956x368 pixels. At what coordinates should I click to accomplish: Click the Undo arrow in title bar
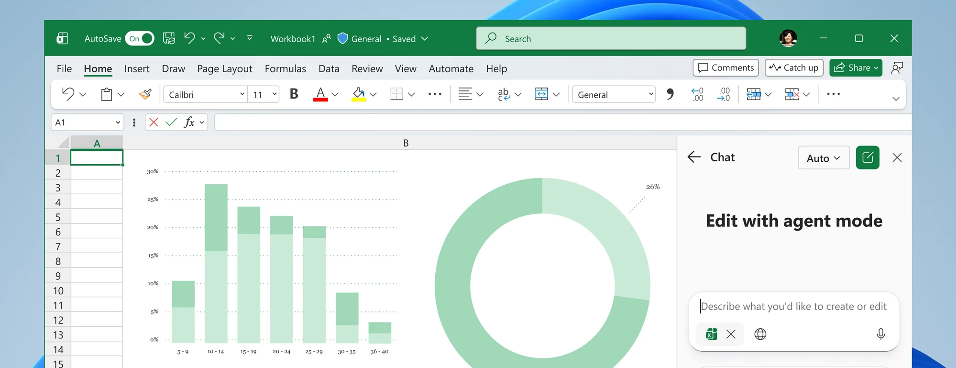pyautogui.click(x=189, y=38)
